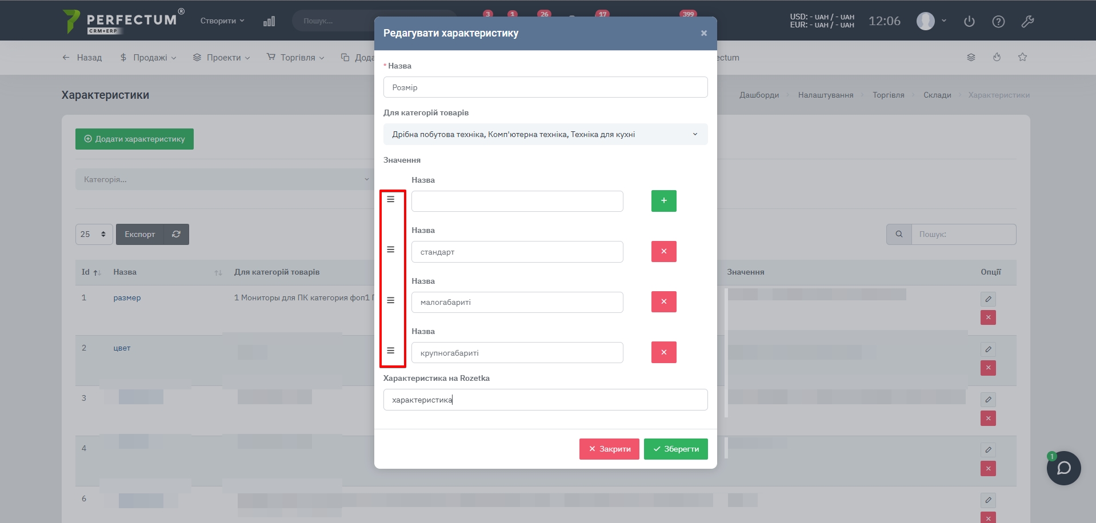
Task: Open the 'Створити' dropdown menu
Action: click(x=222, y=21)
